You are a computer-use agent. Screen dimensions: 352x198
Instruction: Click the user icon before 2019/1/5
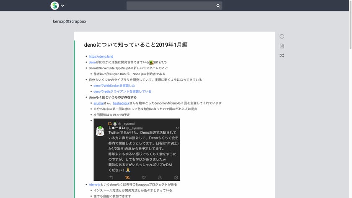151,62
